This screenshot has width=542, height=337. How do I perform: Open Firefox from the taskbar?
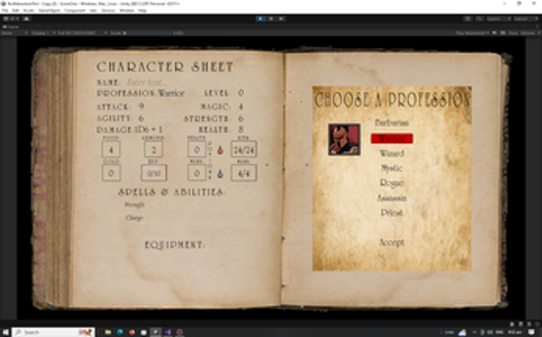pos(132,332)
